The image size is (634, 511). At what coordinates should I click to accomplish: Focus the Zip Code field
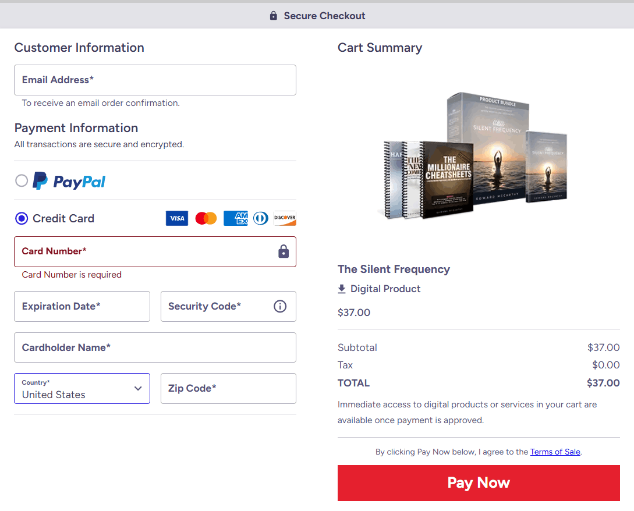pyautogui.click(x=228, y=389)
